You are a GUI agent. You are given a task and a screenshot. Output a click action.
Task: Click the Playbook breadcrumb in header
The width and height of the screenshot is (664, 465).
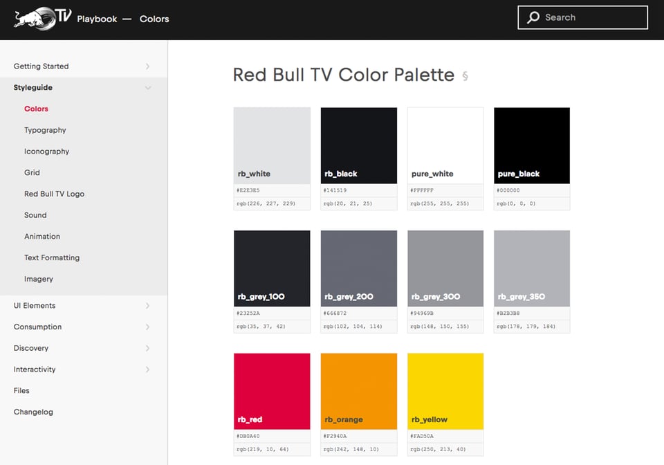97,19
